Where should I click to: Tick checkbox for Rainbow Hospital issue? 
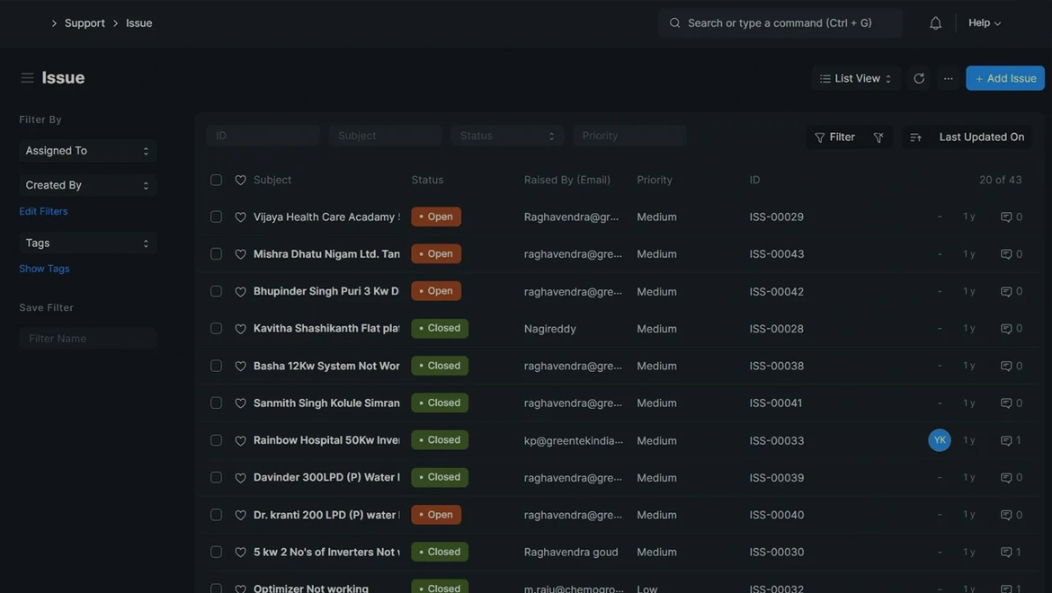[216, 440]
